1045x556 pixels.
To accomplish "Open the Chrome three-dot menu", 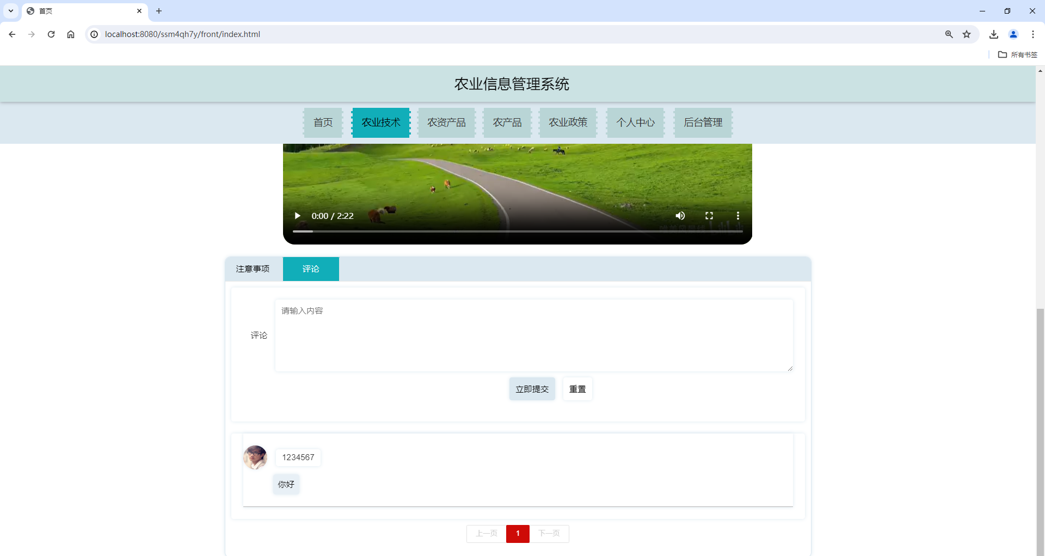I will point(1034,34).
